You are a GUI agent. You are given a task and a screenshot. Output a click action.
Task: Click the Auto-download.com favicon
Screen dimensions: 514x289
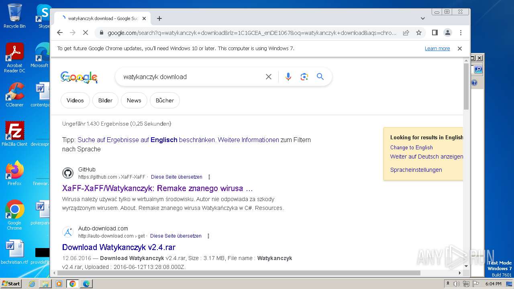click(x=68, y=232)
